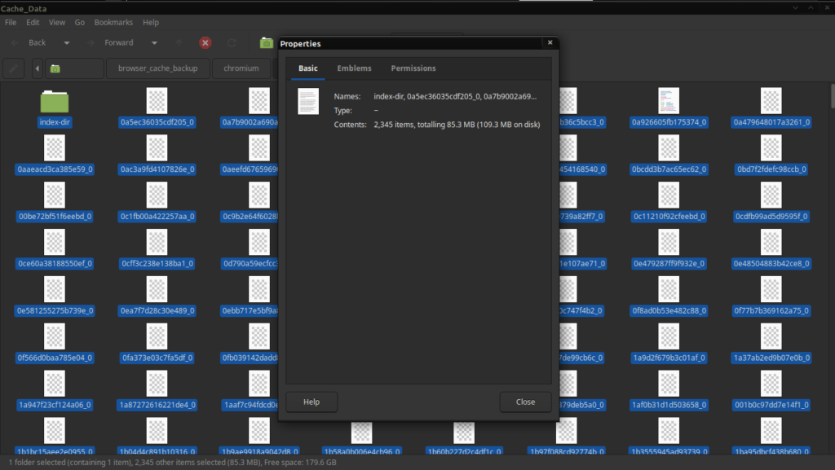Select the 0aaeacd3ca385e59_0 file icon
The image size is (835, 470).
click(55, 148)
